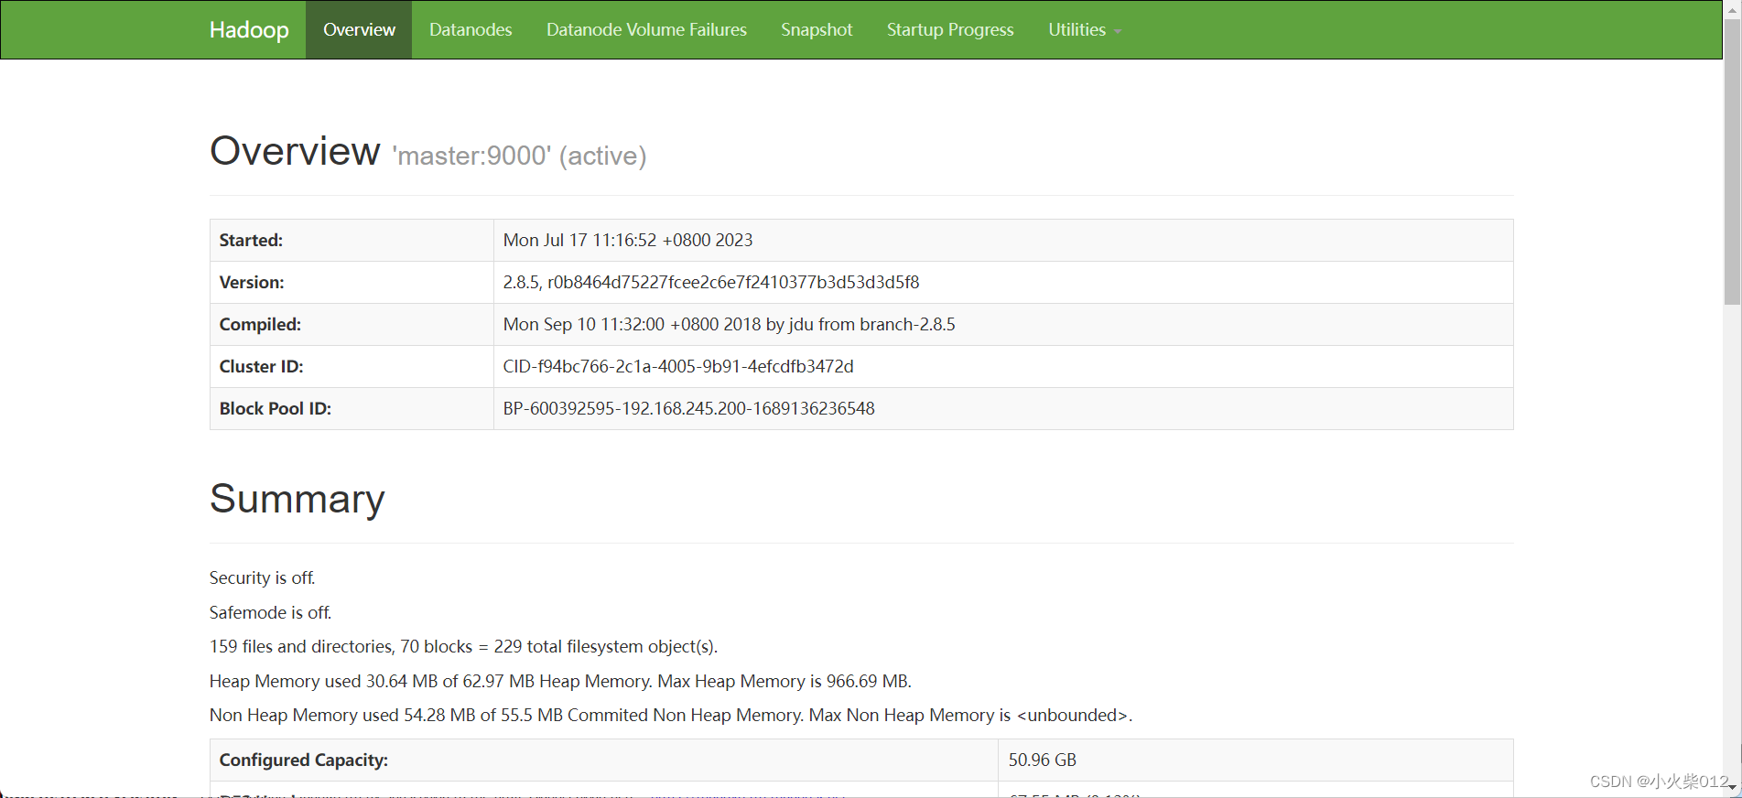Image resolution: width=1742 pixels, height=798 pixels.
Task: Click the Non Heap Memory used line
Action: [671, 715]
